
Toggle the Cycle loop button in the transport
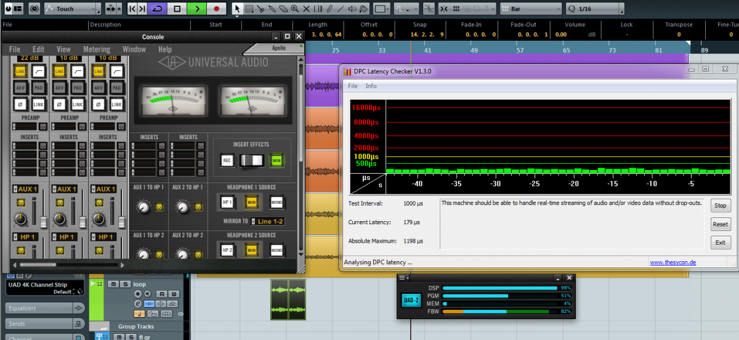(157, 9)
